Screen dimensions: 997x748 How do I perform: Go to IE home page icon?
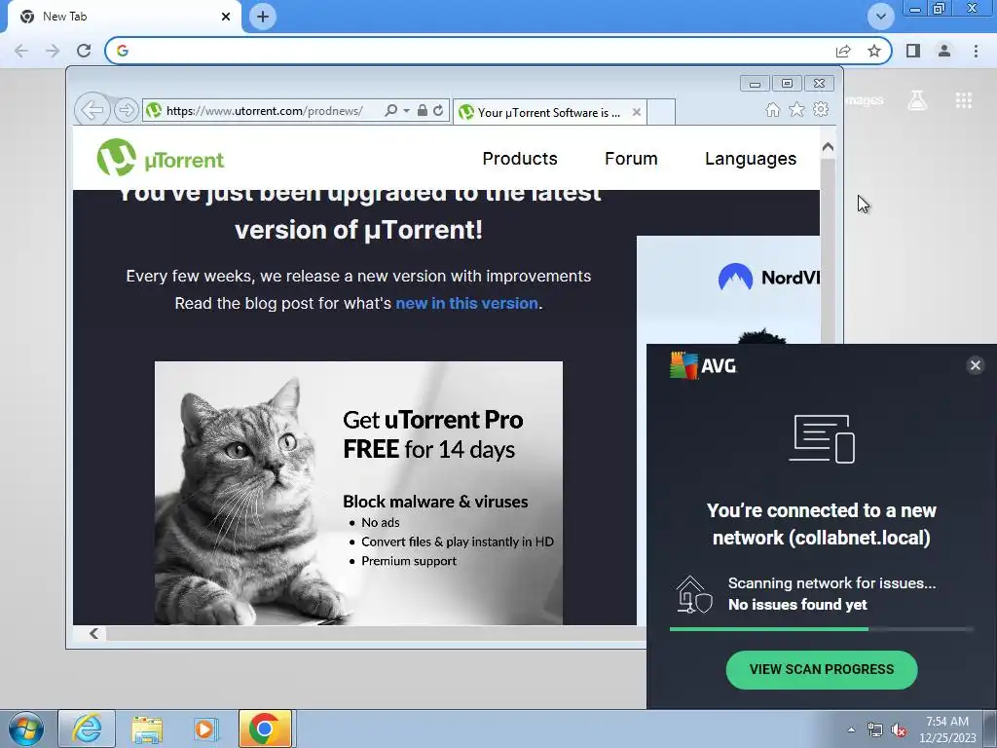coord(772,110)
